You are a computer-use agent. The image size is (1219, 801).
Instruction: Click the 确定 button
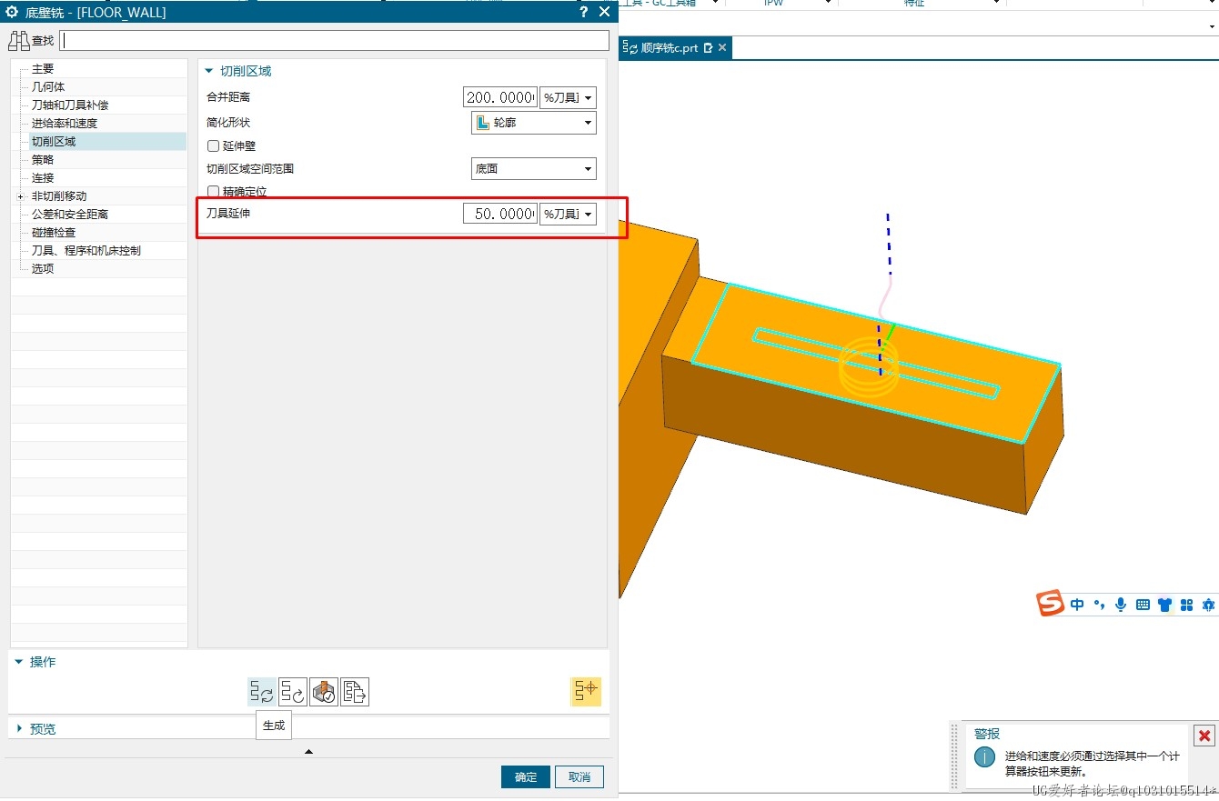[x=526, y=777]
